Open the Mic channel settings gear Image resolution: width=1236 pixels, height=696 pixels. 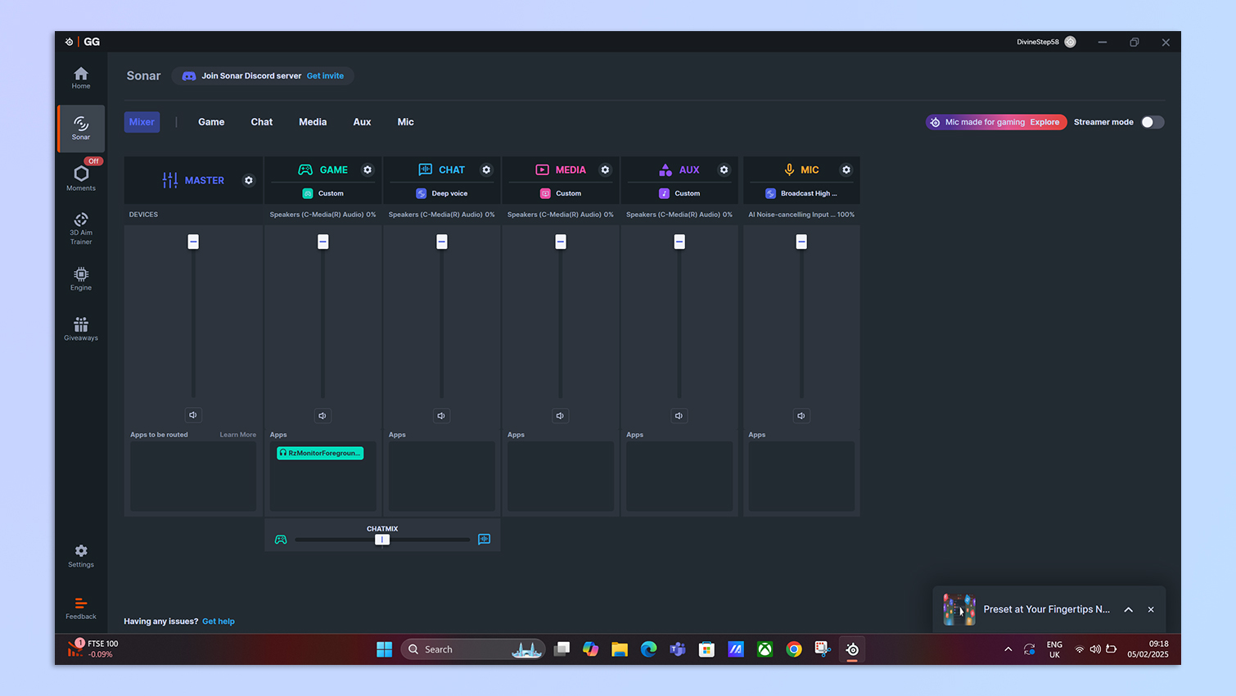coord(846,169)
